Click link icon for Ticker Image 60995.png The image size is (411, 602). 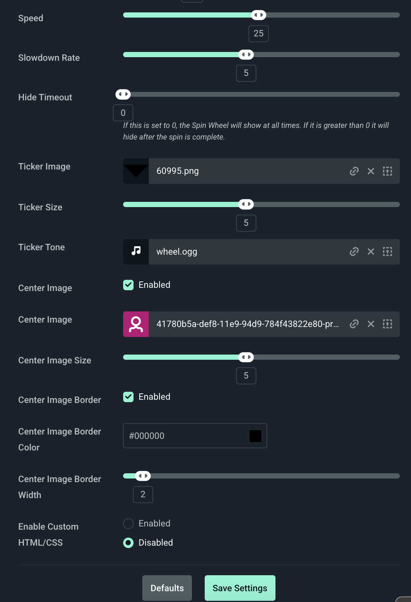[354, 171]
